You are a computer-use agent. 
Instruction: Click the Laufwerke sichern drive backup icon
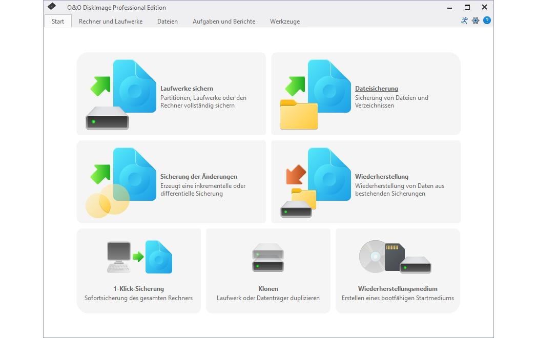pos(121,94)
